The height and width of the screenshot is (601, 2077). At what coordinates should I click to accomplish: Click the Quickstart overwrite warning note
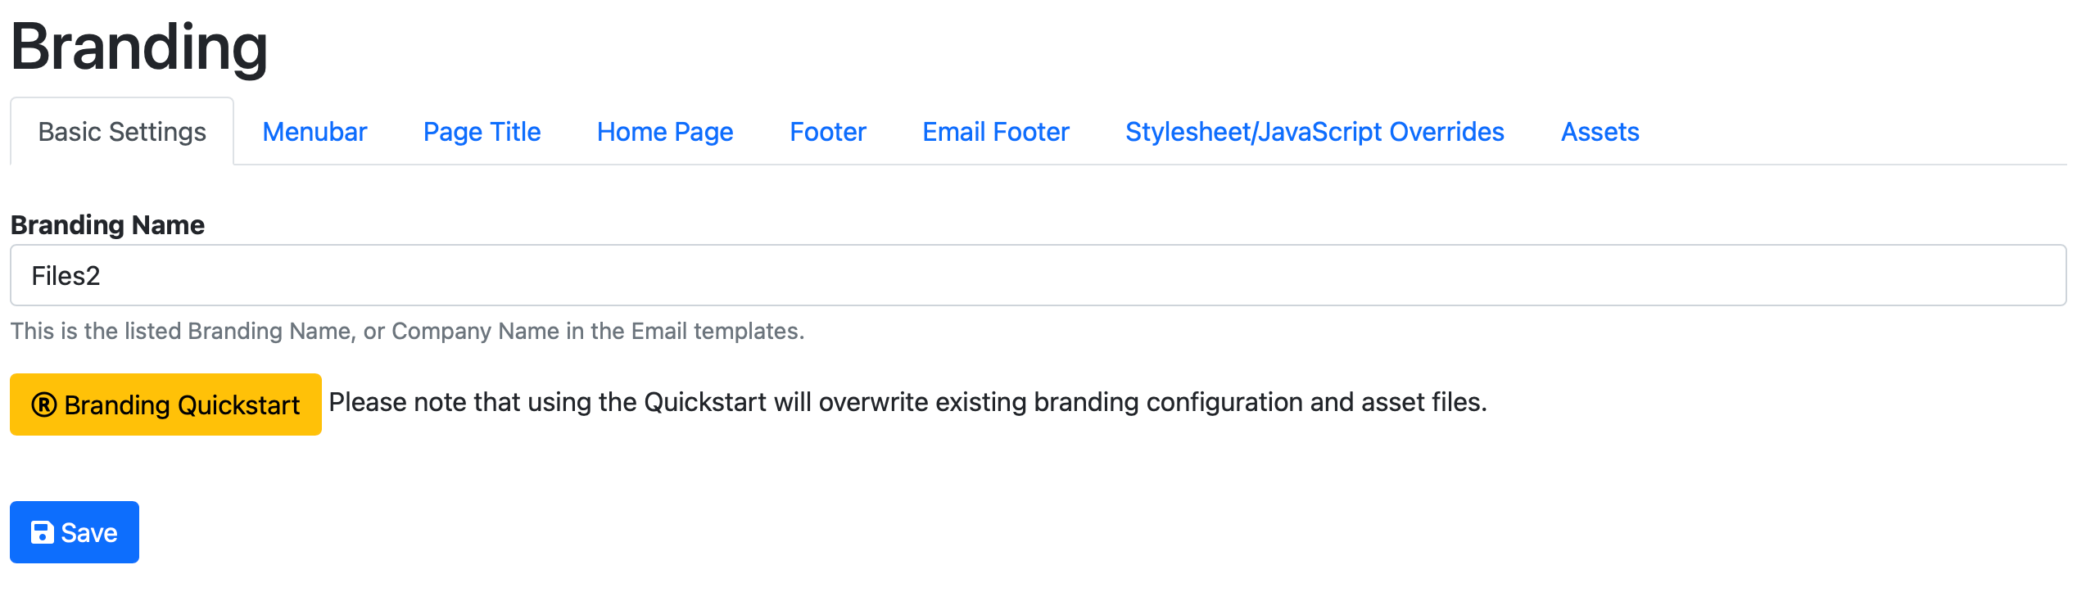point(907,403)
